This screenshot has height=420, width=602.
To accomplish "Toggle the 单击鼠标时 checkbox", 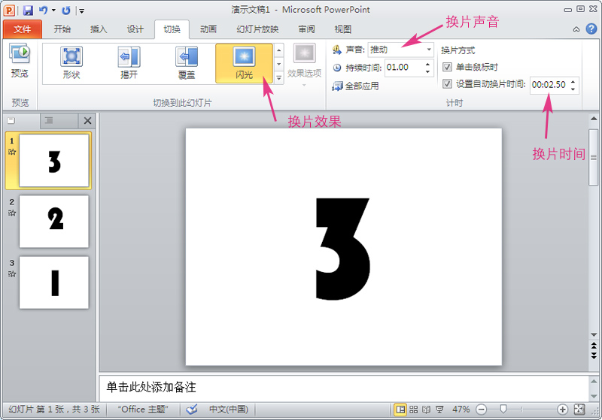I will (447, 67).
